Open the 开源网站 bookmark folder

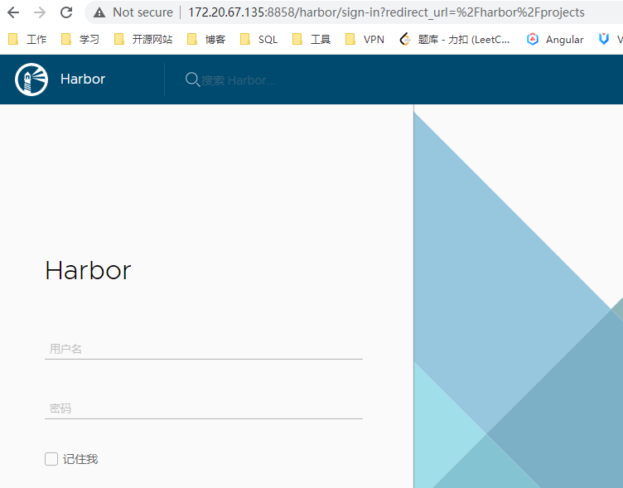coord(143,39)
